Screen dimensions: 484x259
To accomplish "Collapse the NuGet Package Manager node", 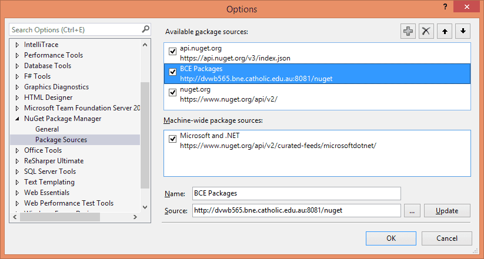I will tap(17, 119).
